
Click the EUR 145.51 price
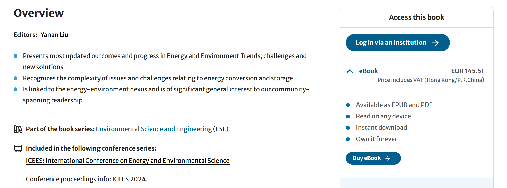coord(468,71)
